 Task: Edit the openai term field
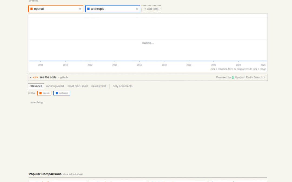[x=55, y=9]
